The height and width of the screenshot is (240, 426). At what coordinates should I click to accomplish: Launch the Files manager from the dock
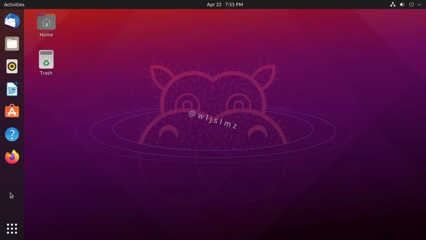tap(12, 44)
